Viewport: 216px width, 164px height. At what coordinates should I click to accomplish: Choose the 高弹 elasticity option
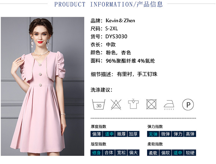[x=190, y=134]
